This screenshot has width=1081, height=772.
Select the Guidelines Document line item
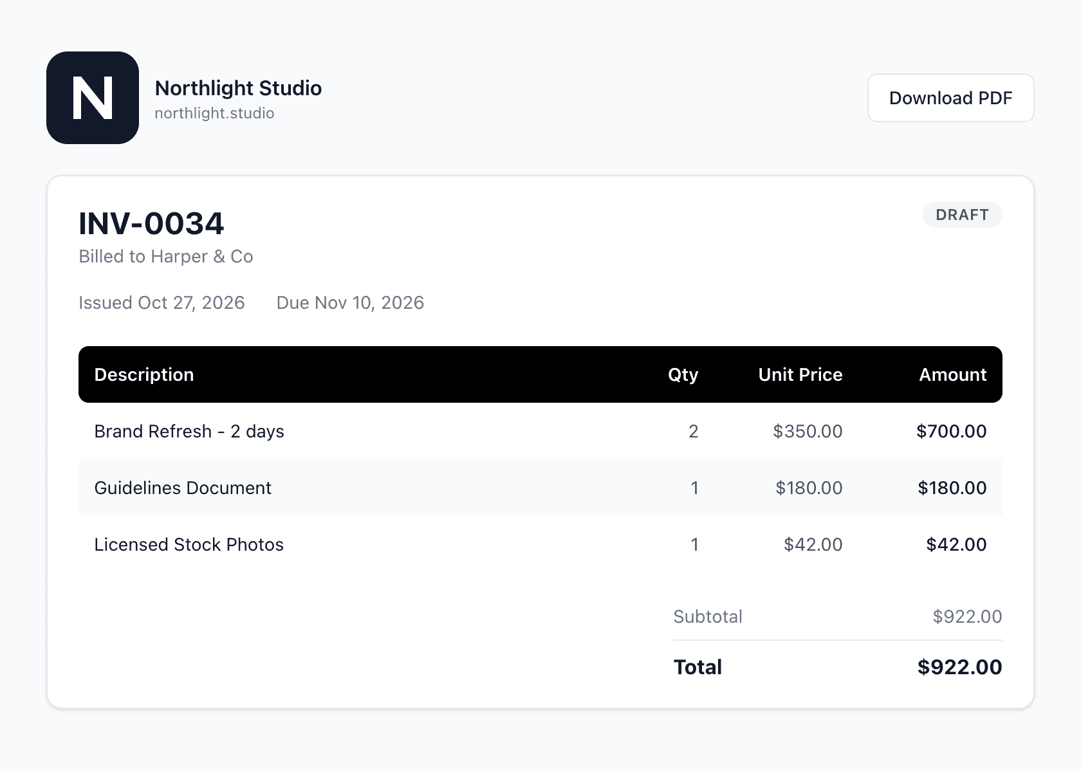pyautogui.click(x=183, y=488)
